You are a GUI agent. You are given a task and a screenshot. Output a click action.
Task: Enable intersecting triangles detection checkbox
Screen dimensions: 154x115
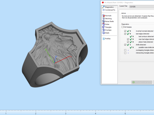[x=125, y=53]
